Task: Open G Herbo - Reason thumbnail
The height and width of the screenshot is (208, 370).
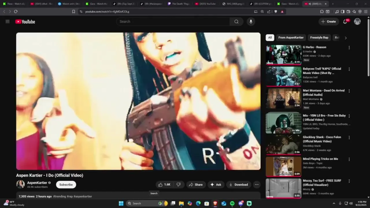Action: point(283,55)
